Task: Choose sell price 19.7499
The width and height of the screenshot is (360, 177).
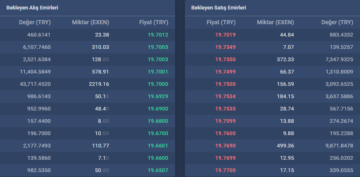Action: 226,72
